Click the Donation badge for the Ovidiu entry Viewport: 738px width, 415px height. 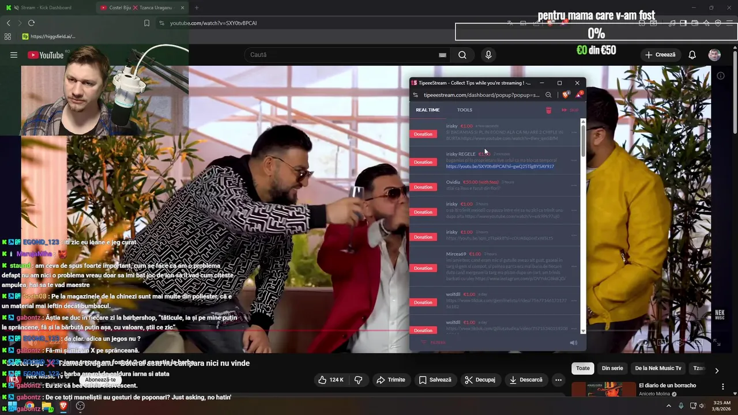423,187
